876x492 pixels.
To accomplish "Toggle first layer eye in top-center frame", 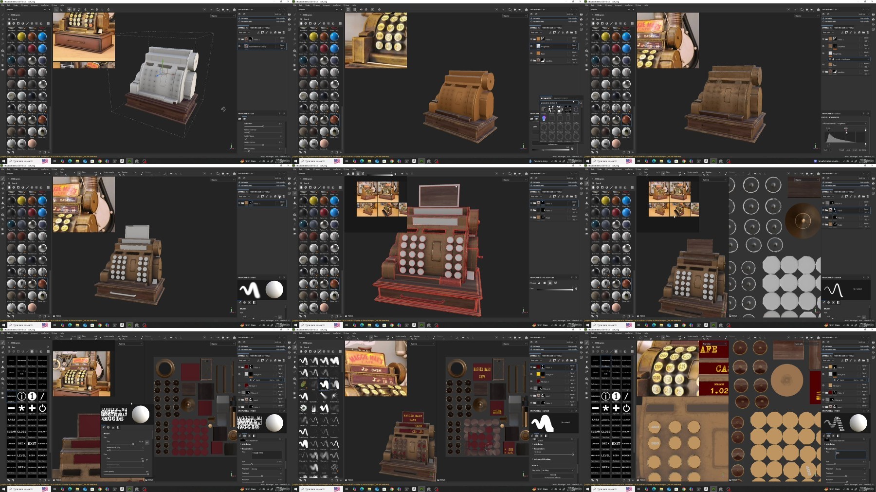I will [531, 39].
